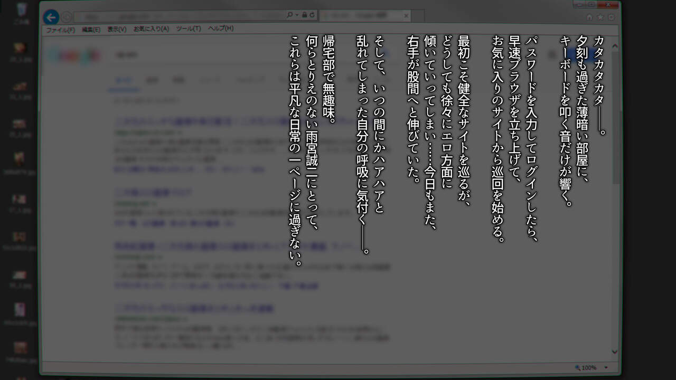Open the ツール(T) menu

click(189, 28)
